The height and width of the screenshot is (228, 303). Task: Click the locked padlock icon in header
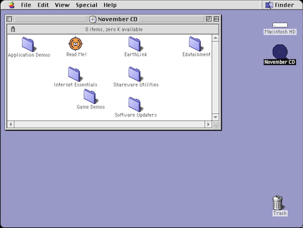coord(13,29)
